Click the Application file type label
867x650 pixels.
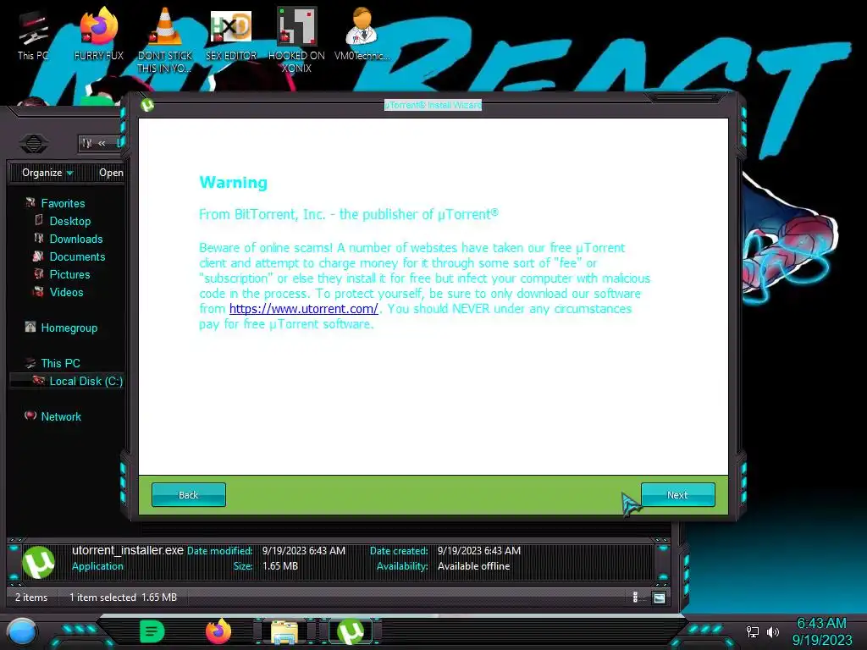click(x=97, y=566)
